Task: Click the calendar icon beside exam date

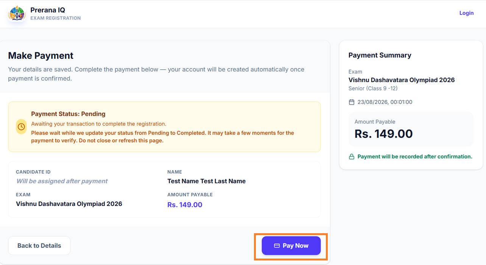Action: coord(351,102)
